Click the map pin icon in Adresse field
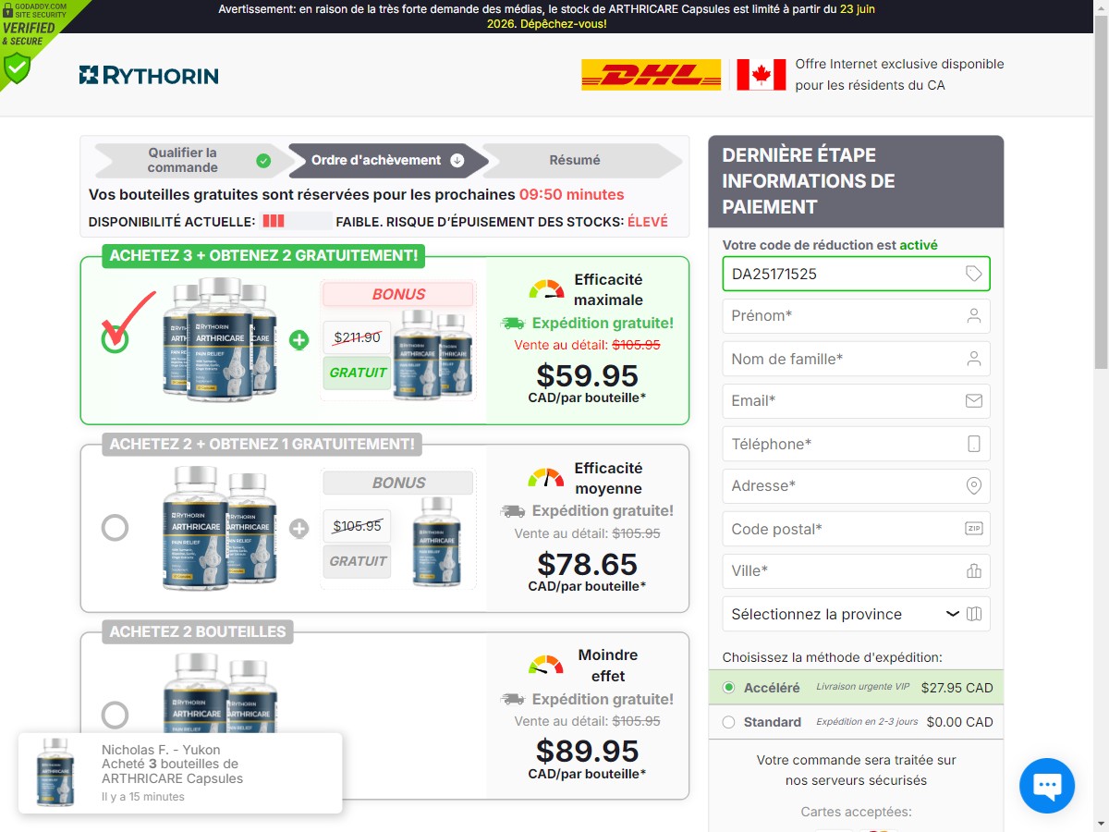Image resolution: width=1109 pixels, height=832 pixels. click(973, 486)
